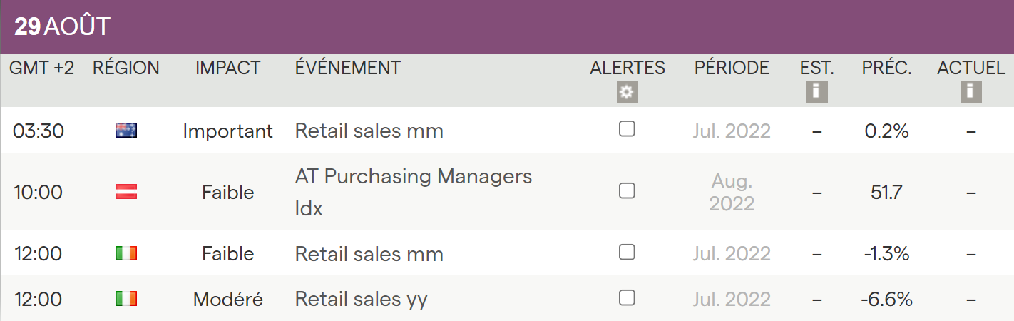
Task: Click the GMT +2 timezone header
Action: point(41,68)
